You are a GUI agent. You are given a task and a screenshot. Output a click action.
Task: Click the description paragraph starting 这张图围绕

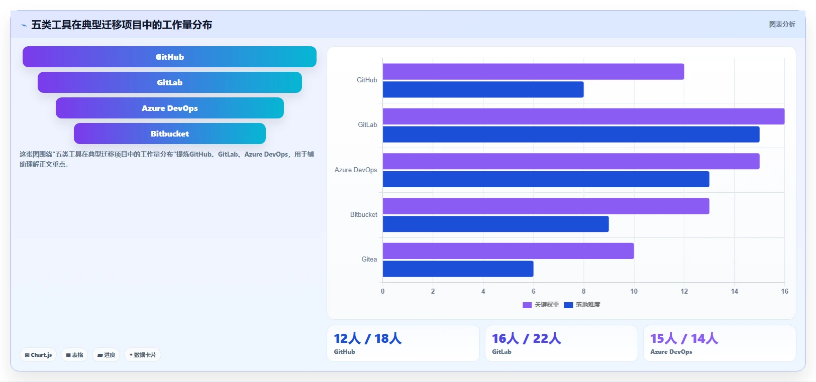point(167,159)
